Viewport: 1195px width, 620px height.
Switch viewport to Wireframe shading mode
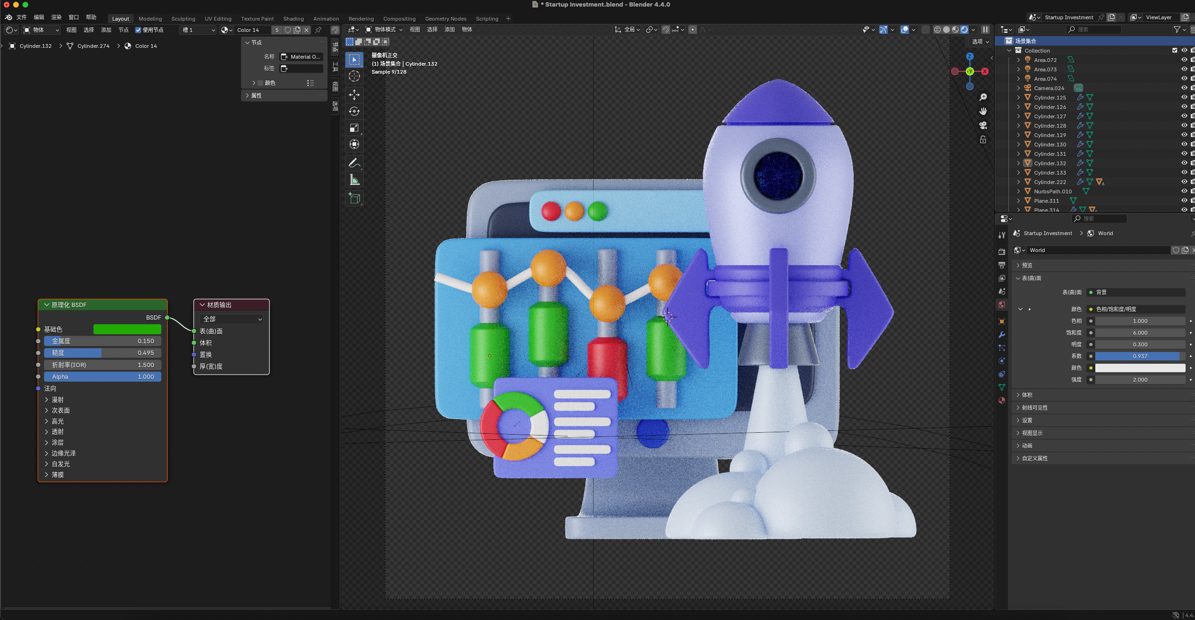(x=937, y=30)
